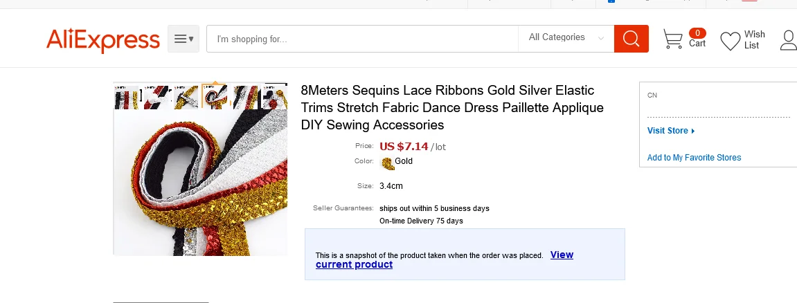Click Add to My Favorite Stores
Image resolution: width=797 pixels, height=303 pixels.
point(694,158)
